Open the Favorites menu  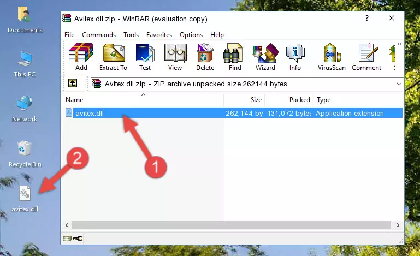pyautogui.click(x=159, y=35)
